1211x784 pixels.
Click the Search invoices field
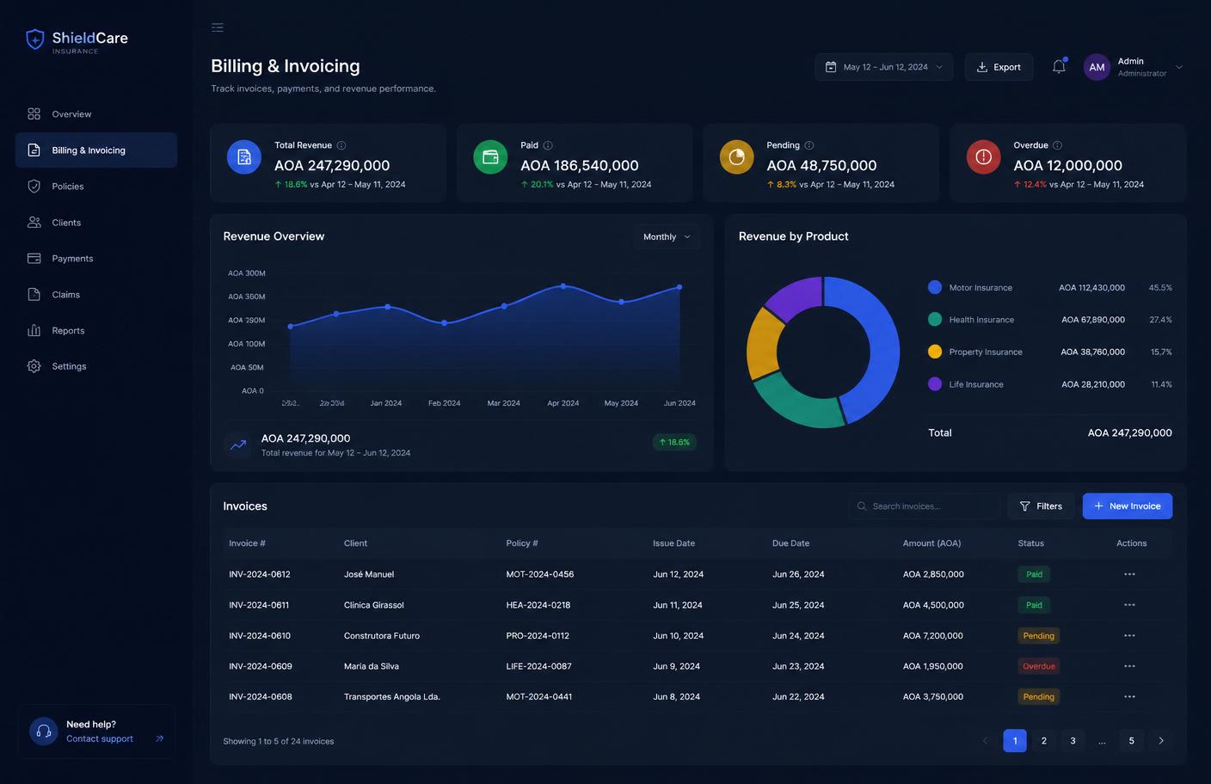click(x=925, y=506)
